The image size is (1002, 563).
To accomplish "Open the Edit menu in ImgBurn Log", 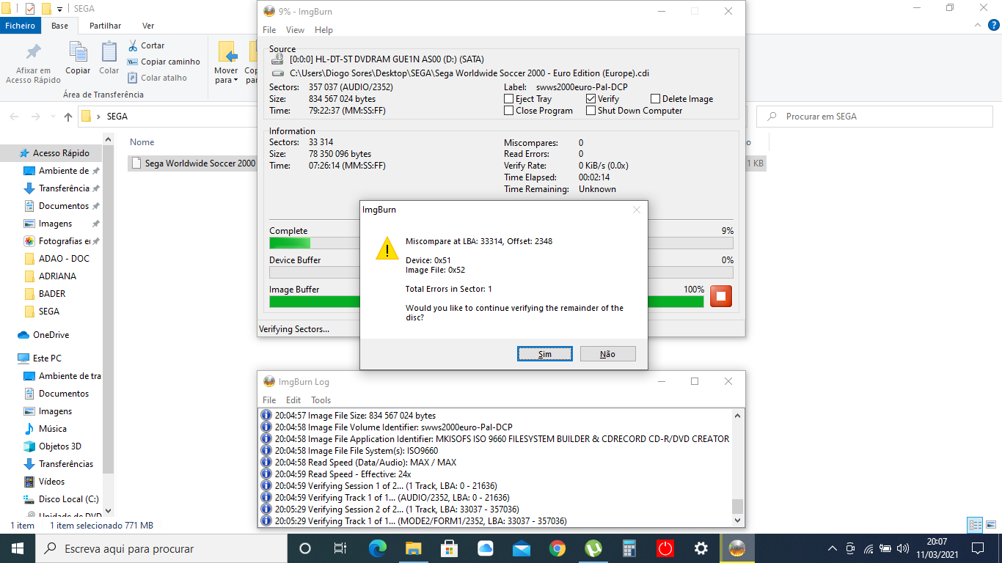I will (293, 400).
